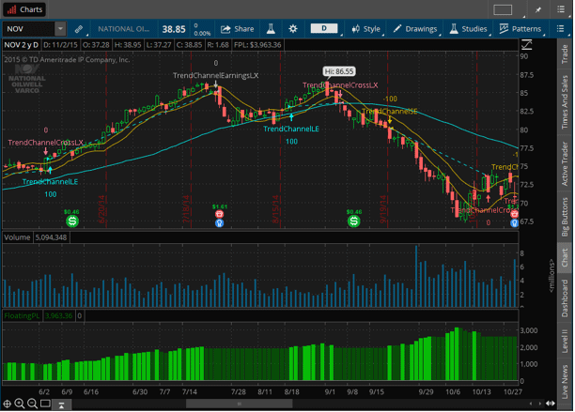Viewport: 575px width, 412px height.
Task: Click the expand time axis double-arrow icon
Action: point(550,404)
